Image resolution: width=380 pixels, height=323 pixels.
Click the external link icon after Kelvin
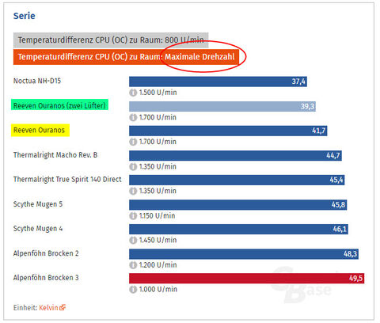coord(63,307)
